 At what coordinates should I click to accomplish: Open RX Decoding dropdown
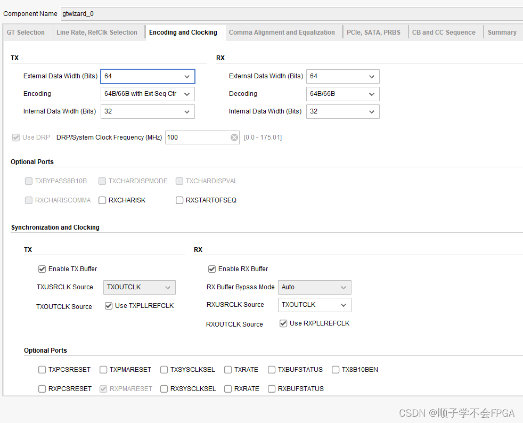pos(343,94)
